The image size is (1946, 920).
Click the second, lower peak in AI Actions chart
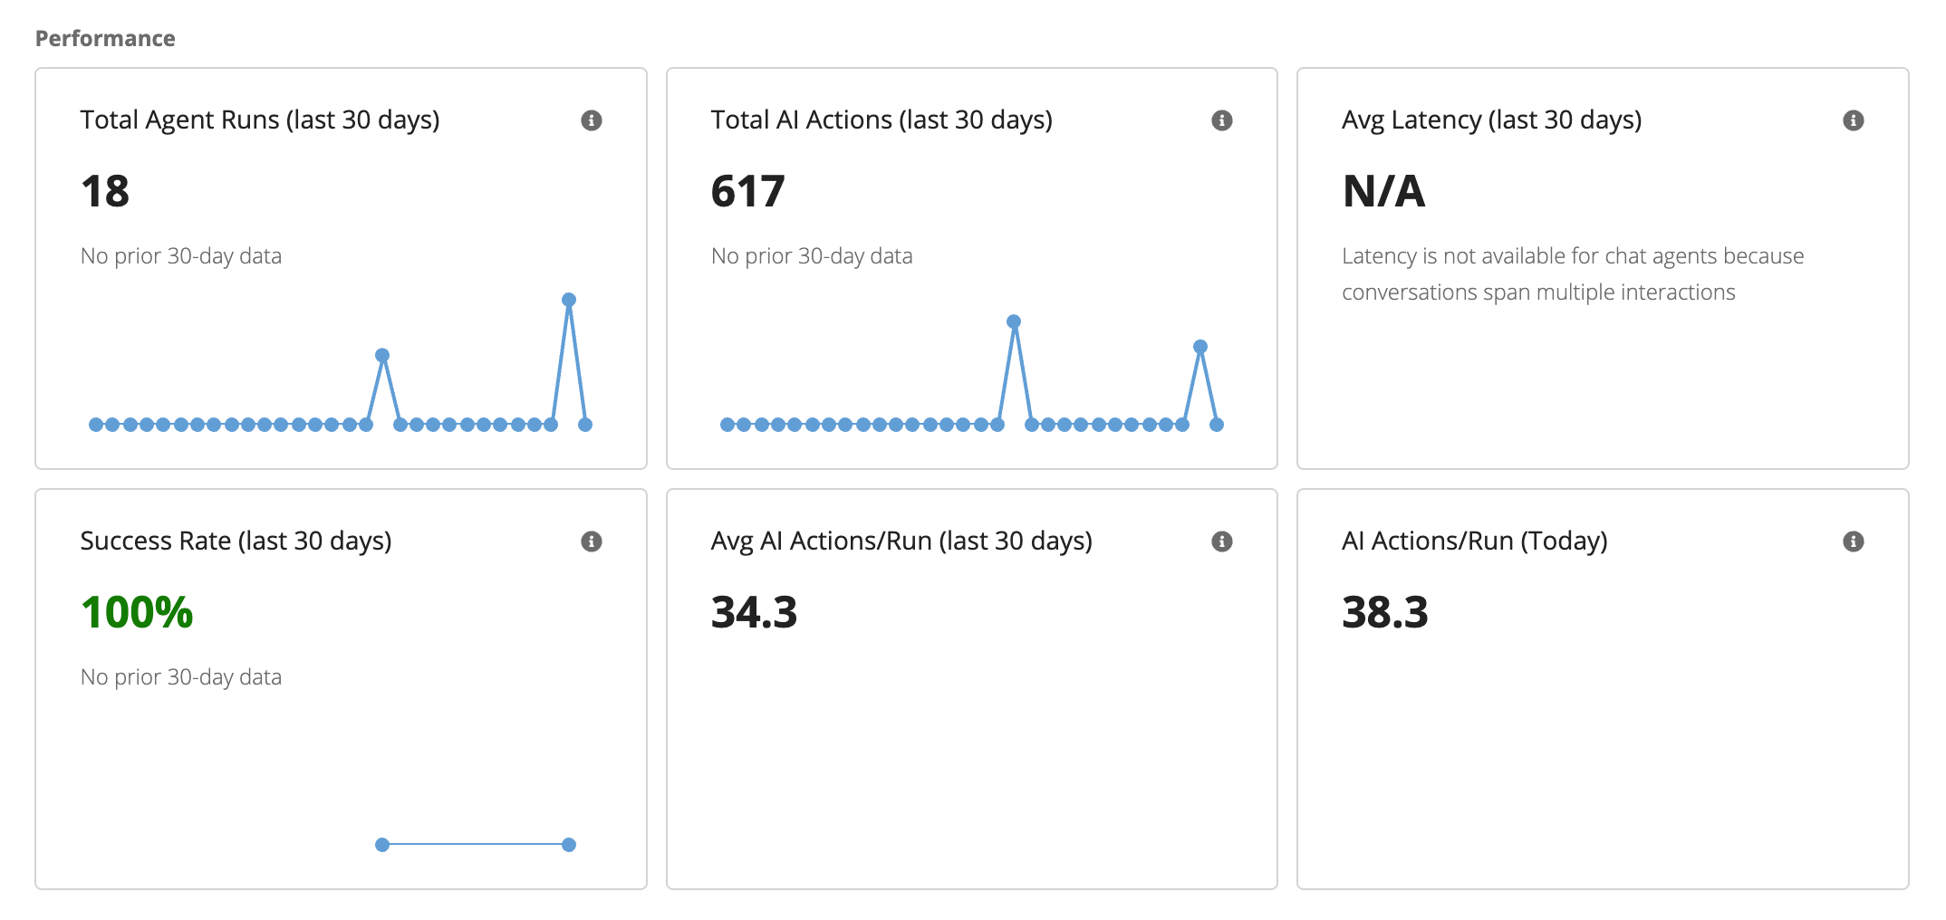pyautogui.click(x=1200, y=347)
